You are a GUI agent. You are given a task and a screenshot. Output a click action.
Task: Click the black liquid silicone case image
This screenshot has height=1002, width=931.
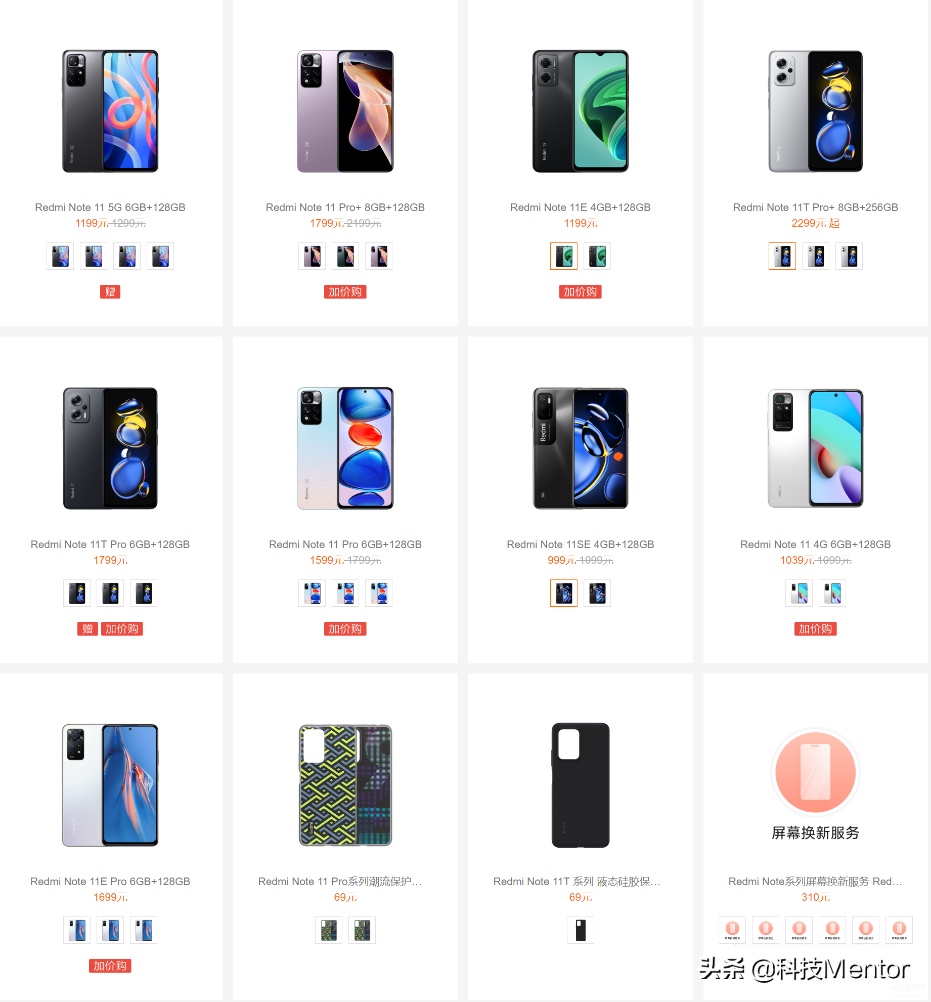[581, 785]
